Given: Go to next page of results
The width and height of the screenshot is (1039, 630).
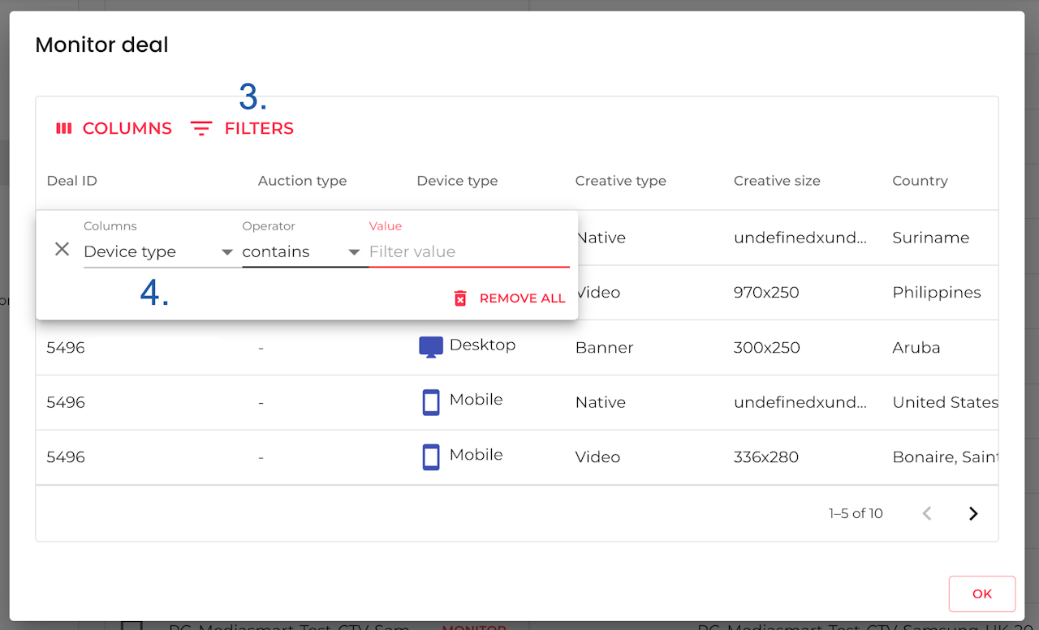Looking at the screenshot, I should pos(973,513).
